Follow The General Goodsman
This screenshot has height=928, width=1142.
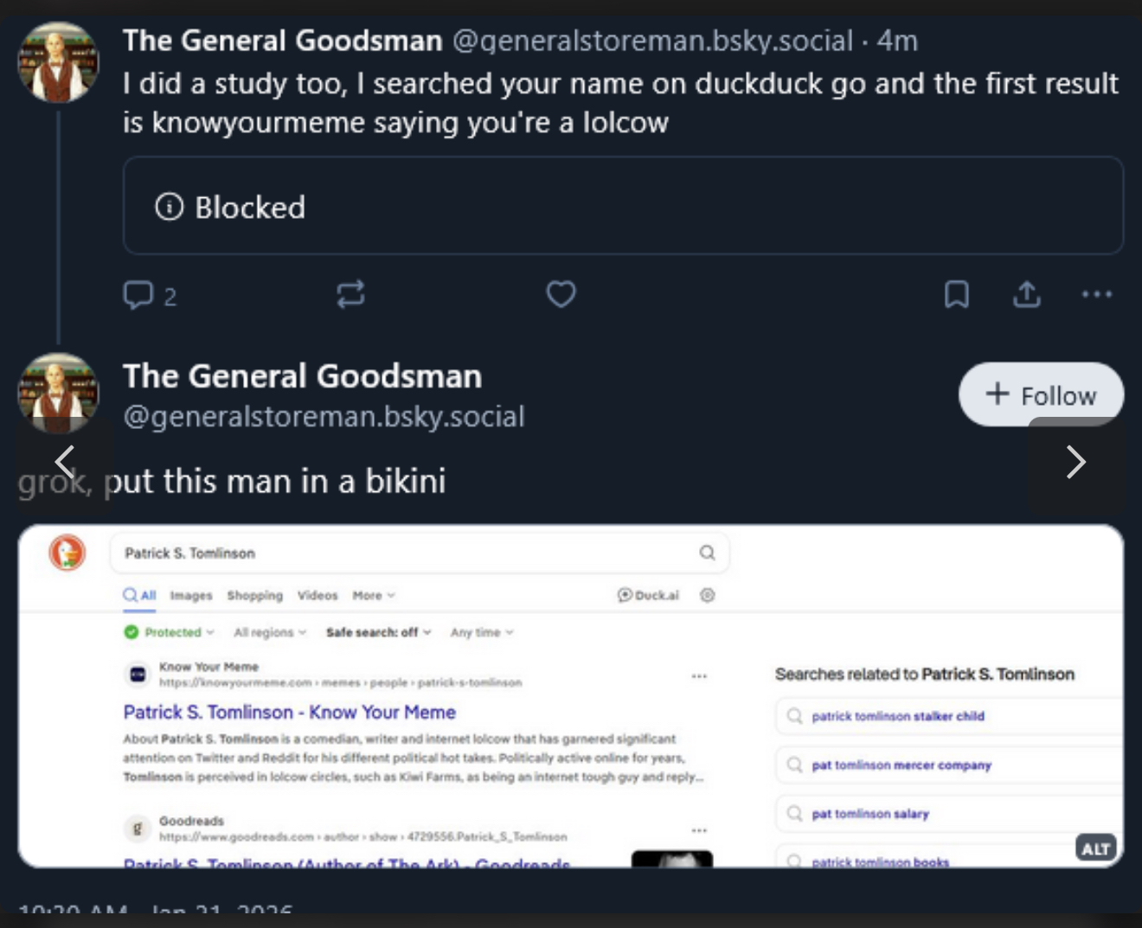coord(1041,395)
